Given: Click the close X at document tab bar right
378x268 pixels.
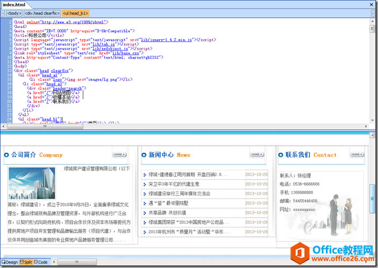Looking at the screenshot, I should (x=373, y=4).
